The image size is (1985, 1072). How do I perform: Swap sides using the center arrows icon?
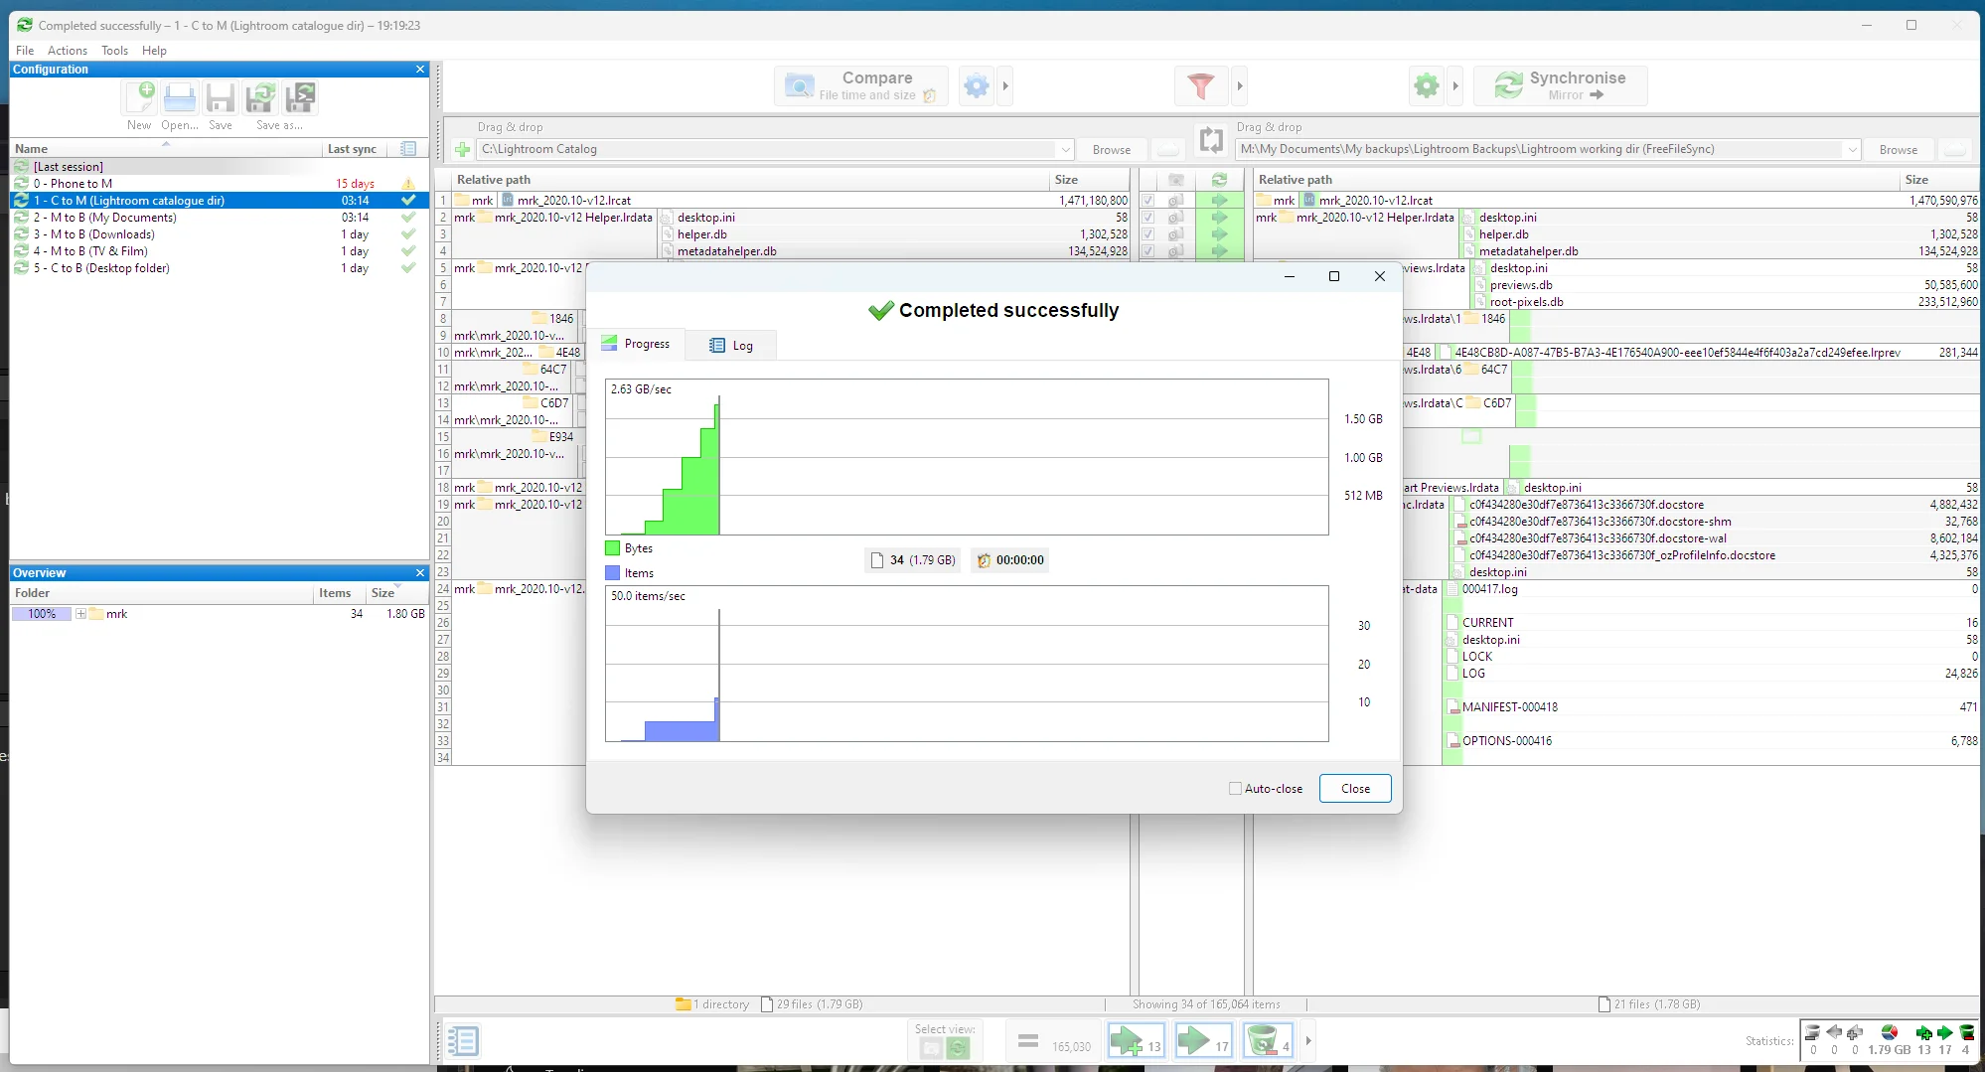(x=1211, y=140)
